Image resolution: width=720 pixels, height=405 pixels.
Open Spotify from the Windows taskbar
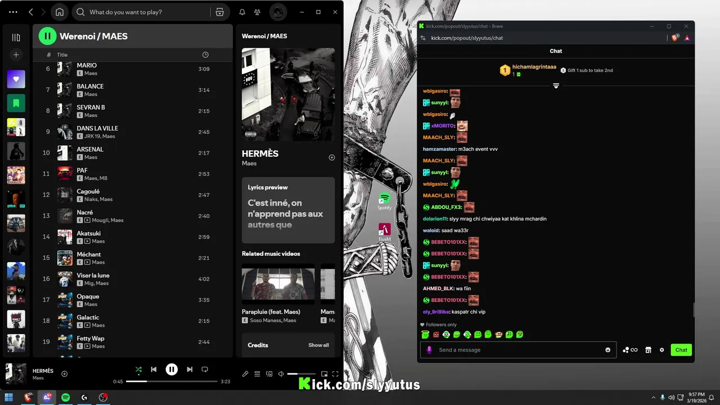[x=65, y=397]
